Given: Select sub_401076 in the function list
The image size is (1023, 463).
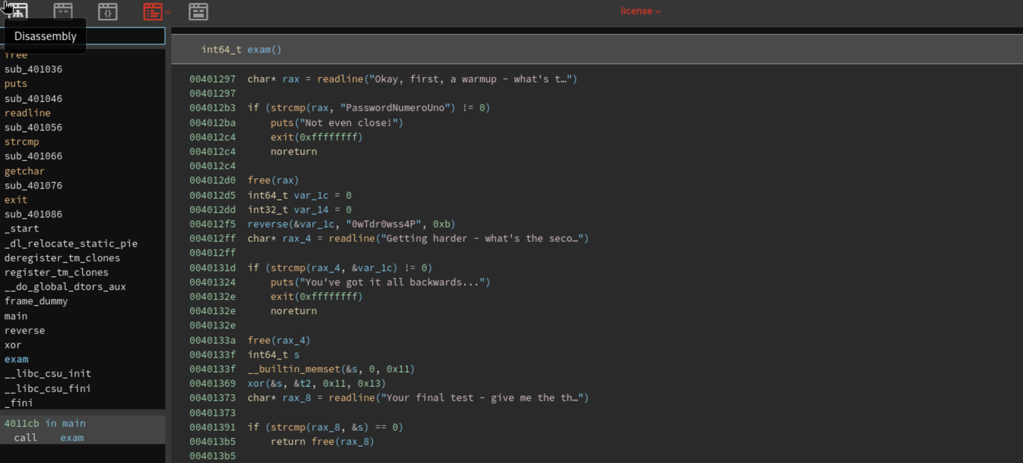Looking at the screenshot, I should tap(33, 185).
